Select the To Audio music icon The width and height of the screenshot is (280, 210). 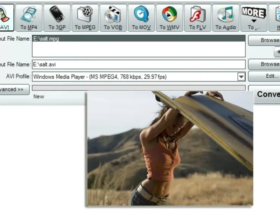pos(226,17)
